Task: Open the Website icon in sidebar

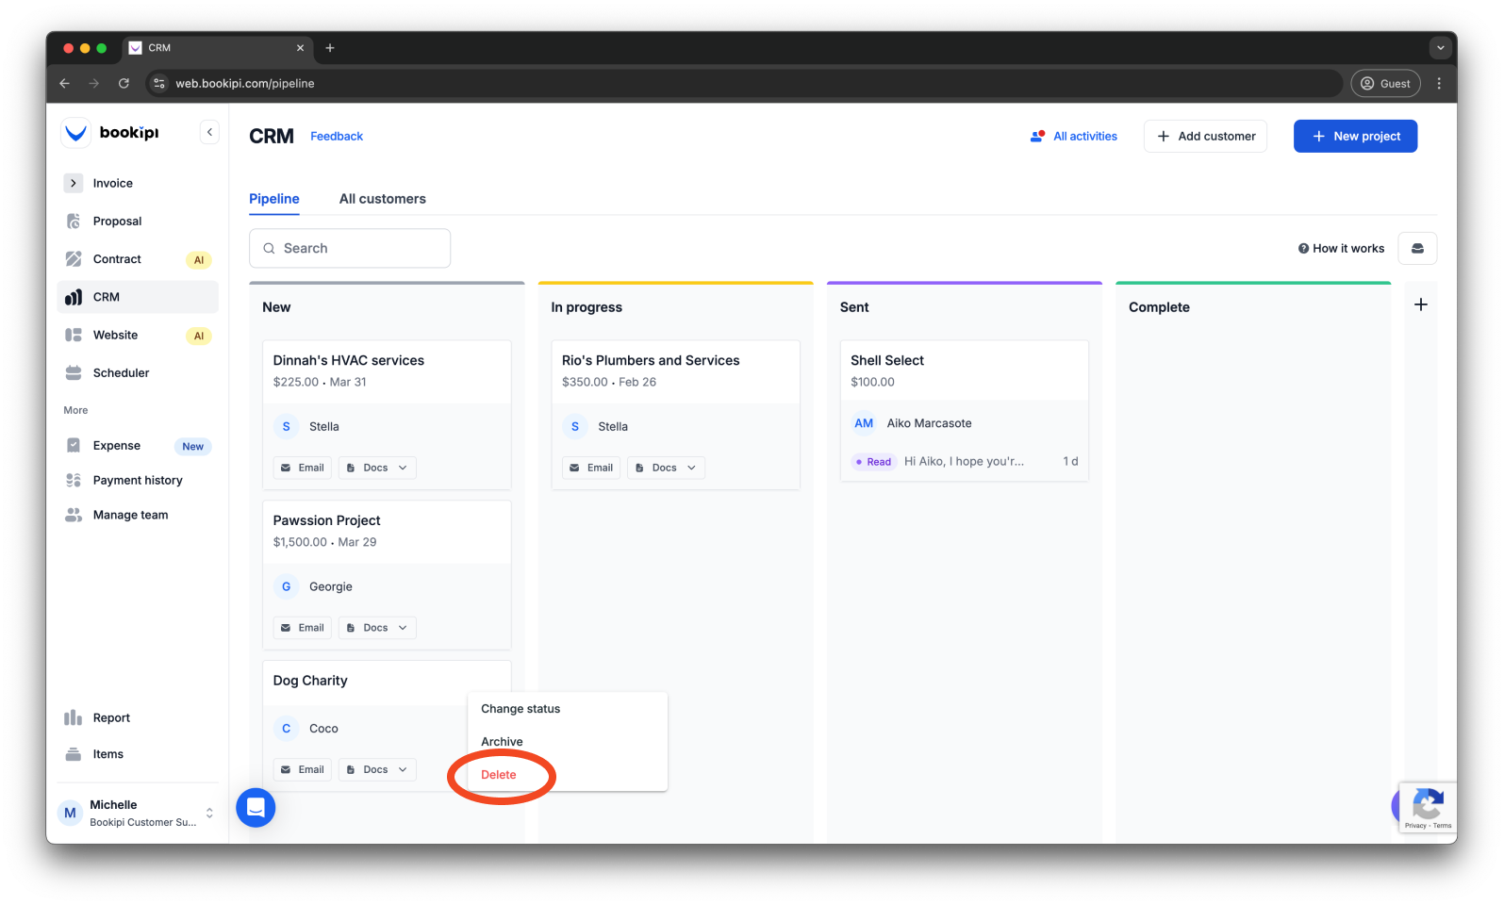Action: coord(74,335)
